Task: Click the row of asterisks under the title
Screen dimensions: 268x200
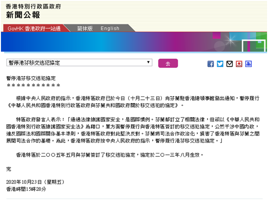Action: (x=33, y=85)
